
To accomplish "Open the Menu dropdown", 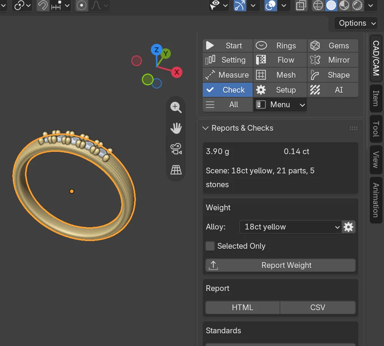I will coord(280,105).
